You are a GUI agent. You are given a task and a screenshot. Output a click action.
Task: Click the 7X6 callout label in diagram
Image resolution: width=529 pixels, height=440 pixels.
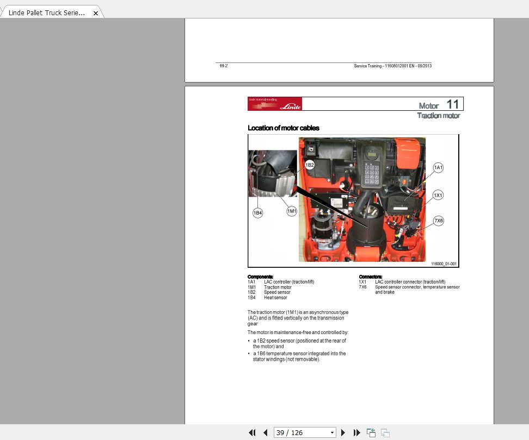coord(438,221)
